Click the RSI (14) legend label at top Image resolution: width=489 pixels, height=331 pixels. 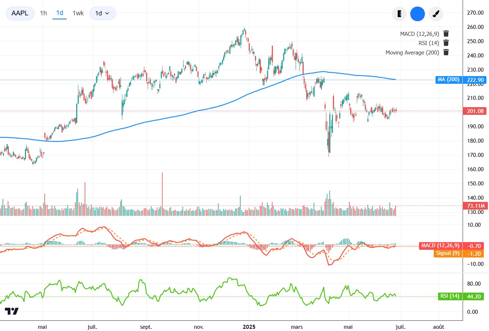pyautogui.click(x=429, y=43)
